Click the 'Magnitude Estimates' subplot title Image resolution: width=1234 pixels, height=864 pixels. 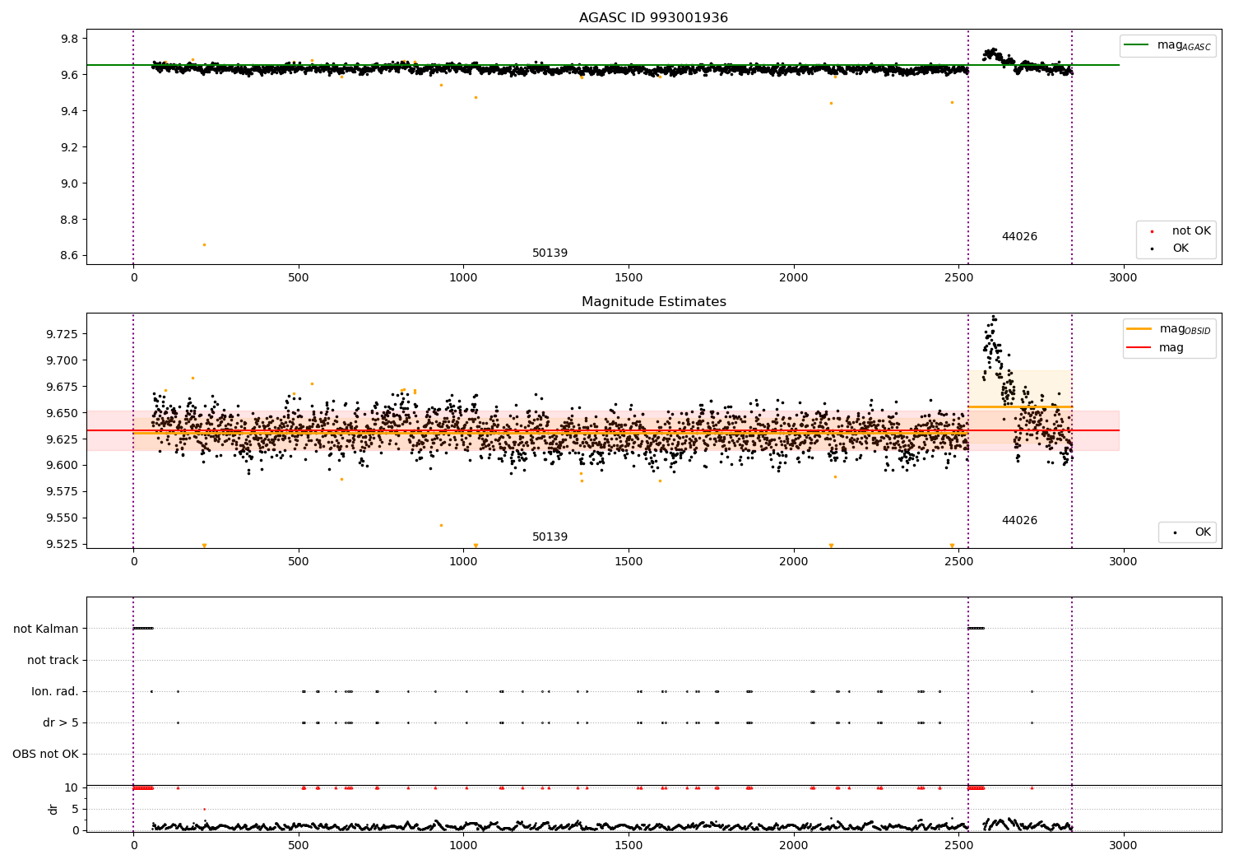click(x=653, y=302)
